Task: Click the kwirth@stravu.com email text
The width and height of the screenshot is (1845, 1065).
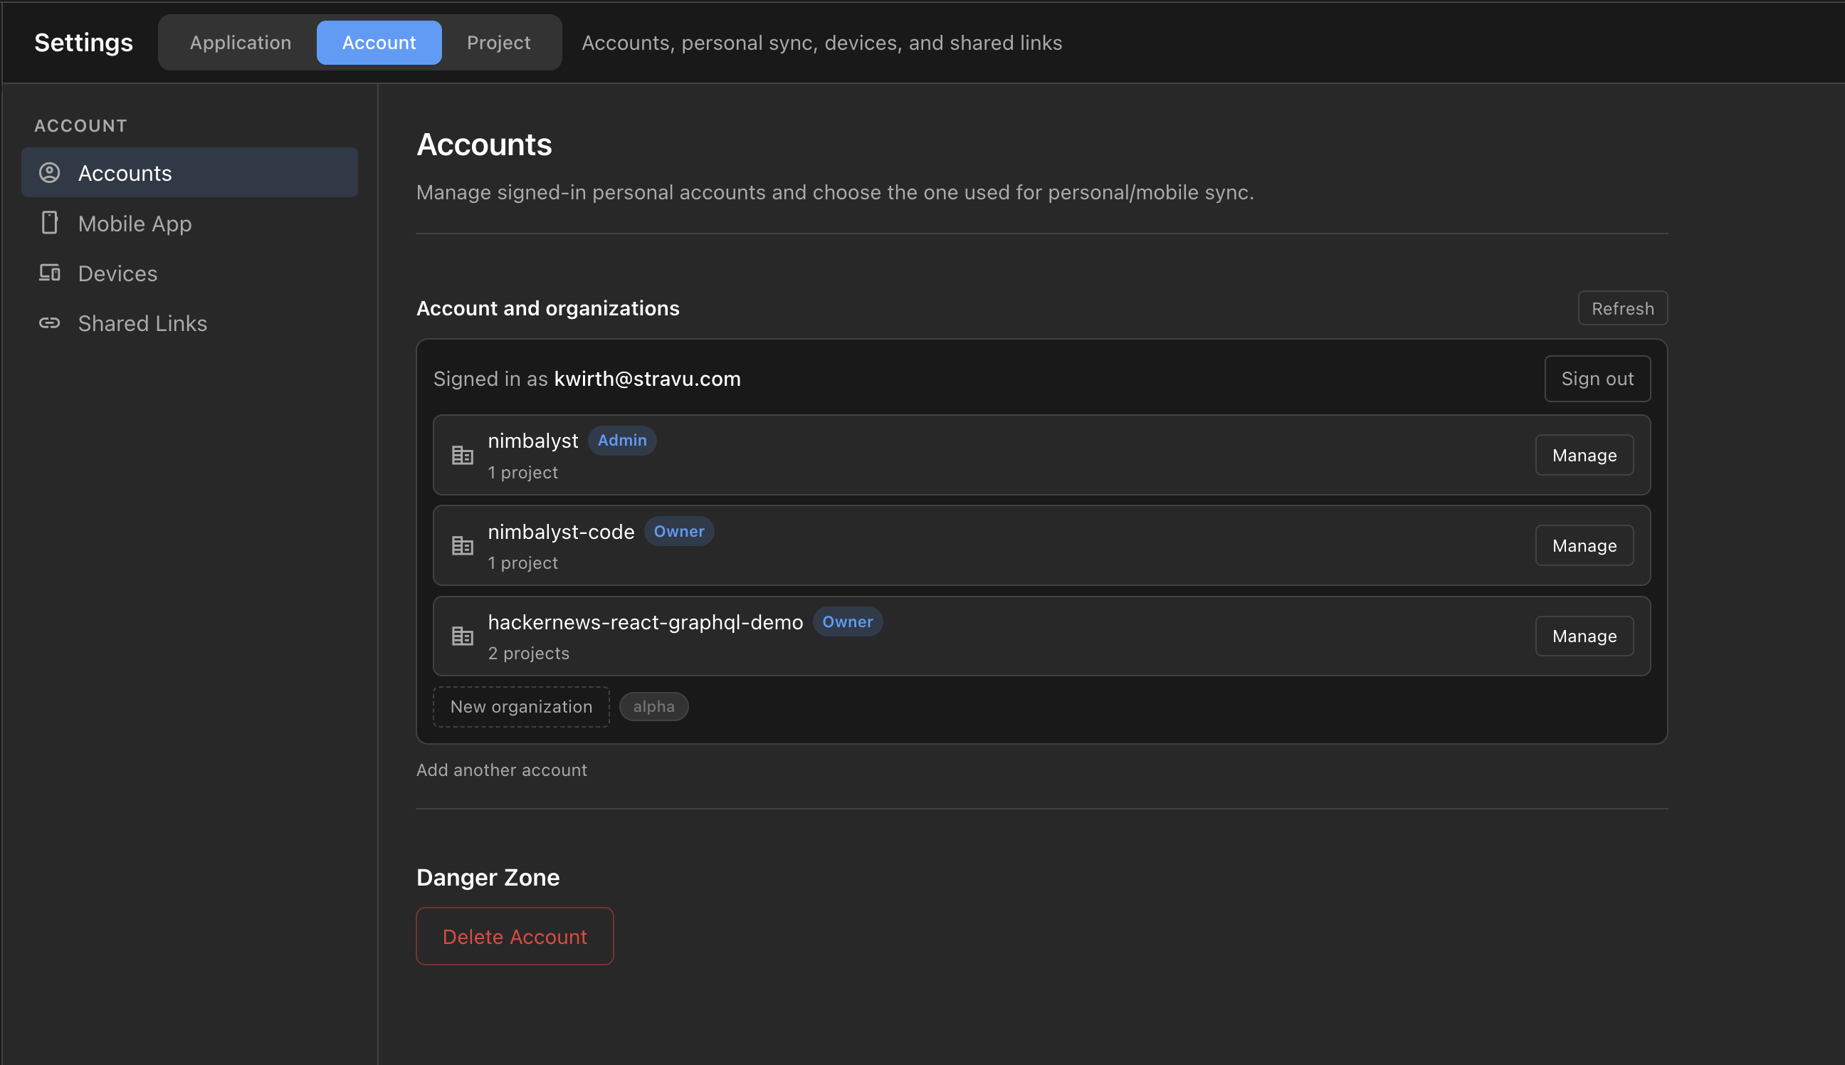Action: click(x=647, y=379)
